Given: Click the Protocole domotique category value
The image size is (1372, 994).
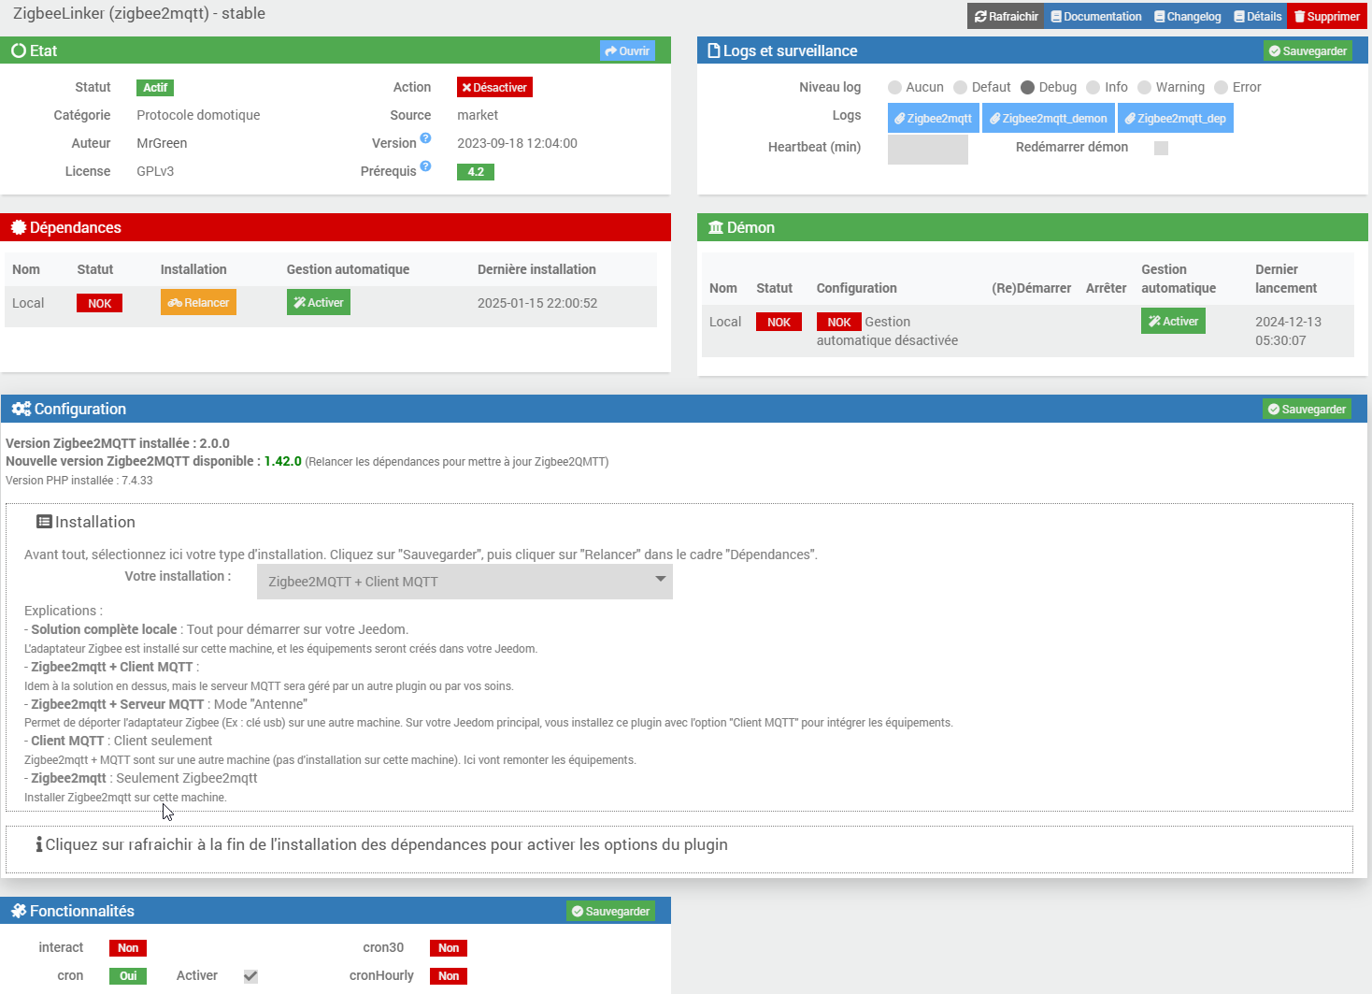Looking at the screenshot, I should pos(198,115).
